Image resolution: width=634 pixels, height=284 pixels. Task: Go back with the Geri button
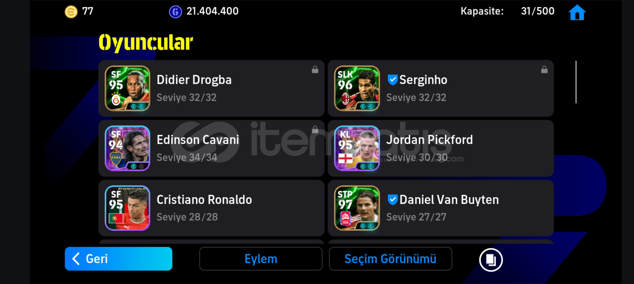118,259
